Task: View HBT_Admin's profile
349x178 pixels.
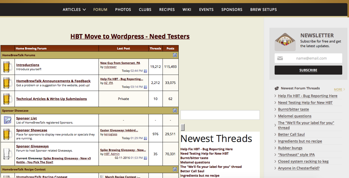Action: 112,154
